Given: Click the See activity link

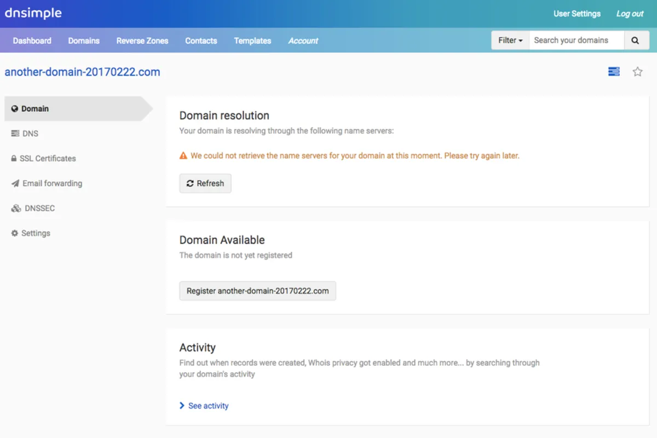Looking at the screenshot, I should (x=204, y=406).
